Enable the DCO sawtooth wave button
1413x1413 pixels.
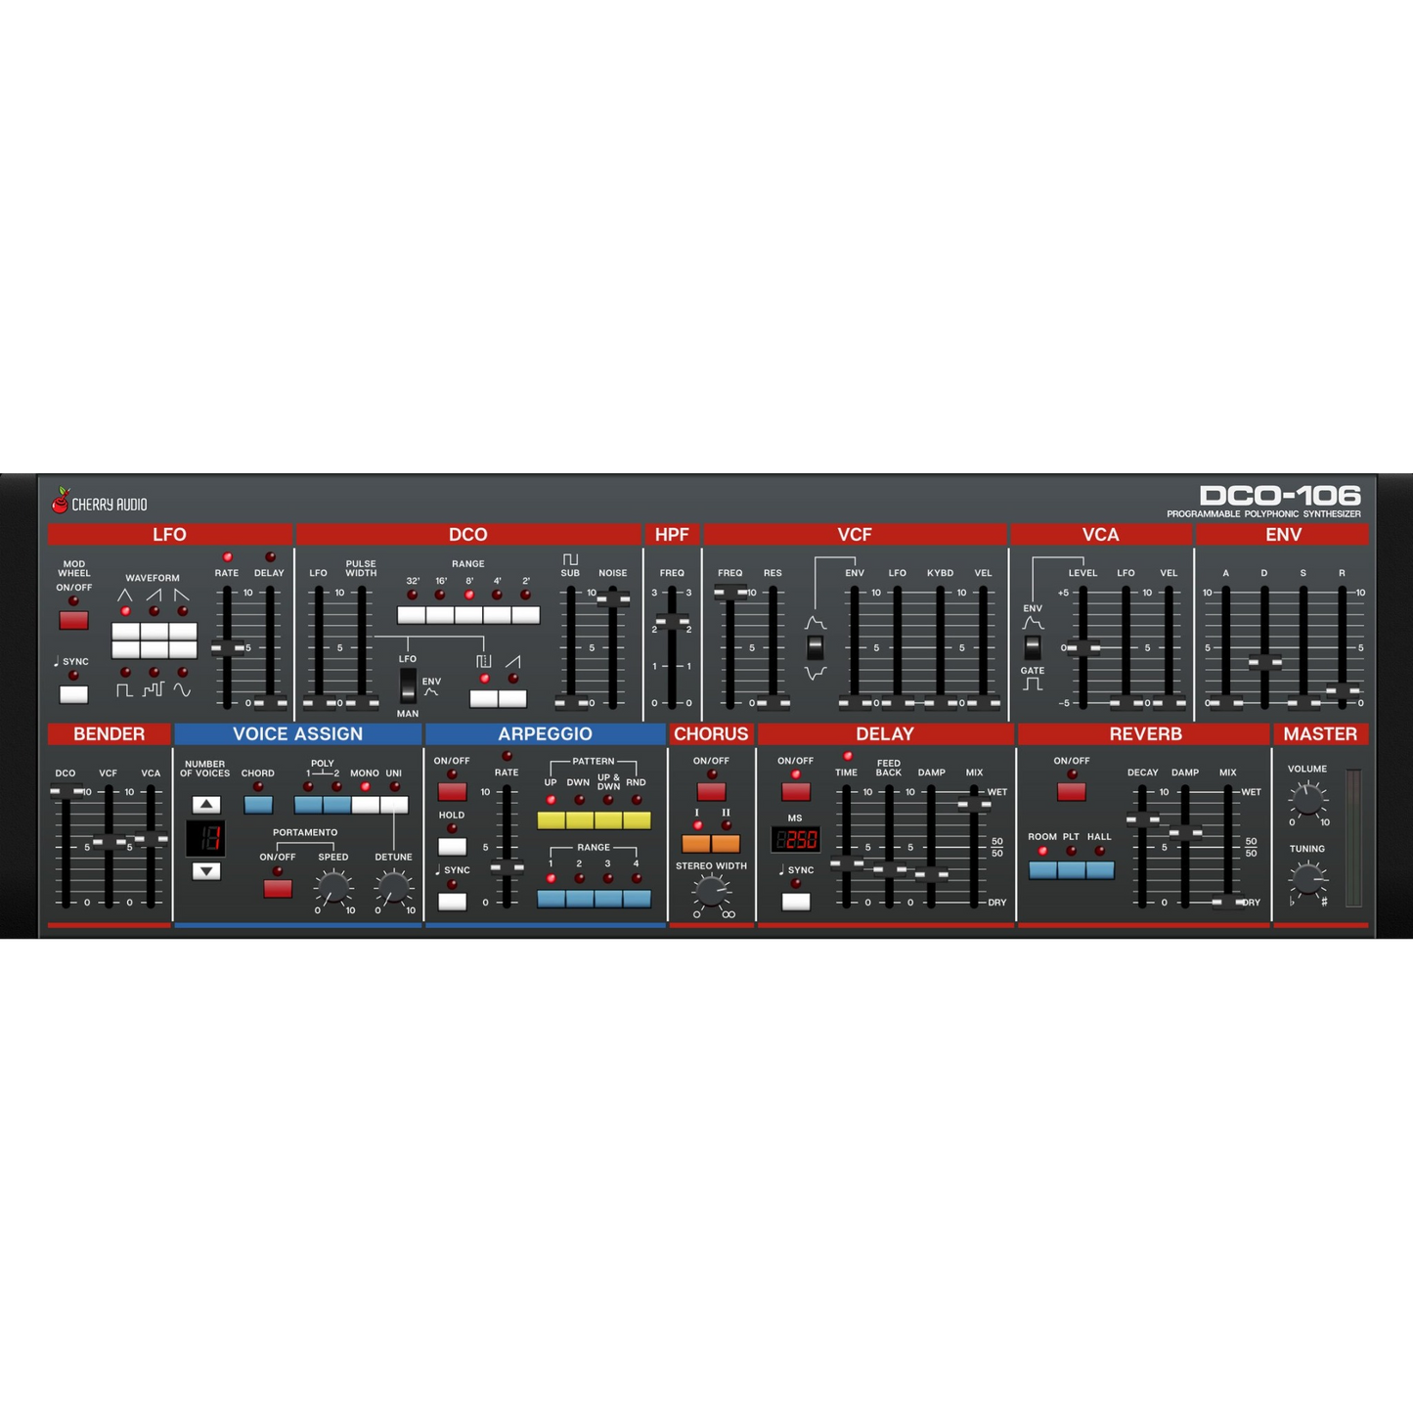pyautogui.click(x=512, y=698)
